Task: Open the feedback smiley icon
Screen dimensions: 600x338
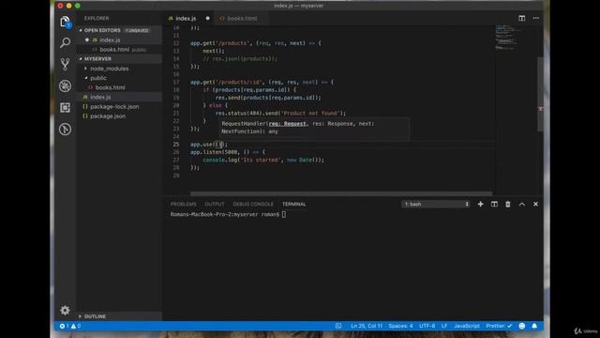Action: tap(521, 326)
